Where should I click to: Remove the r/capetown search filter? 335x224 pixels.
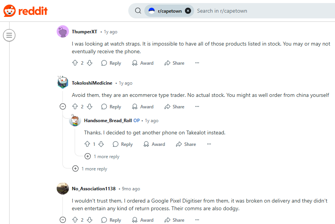pyautogui.click(x=188, y=11)
